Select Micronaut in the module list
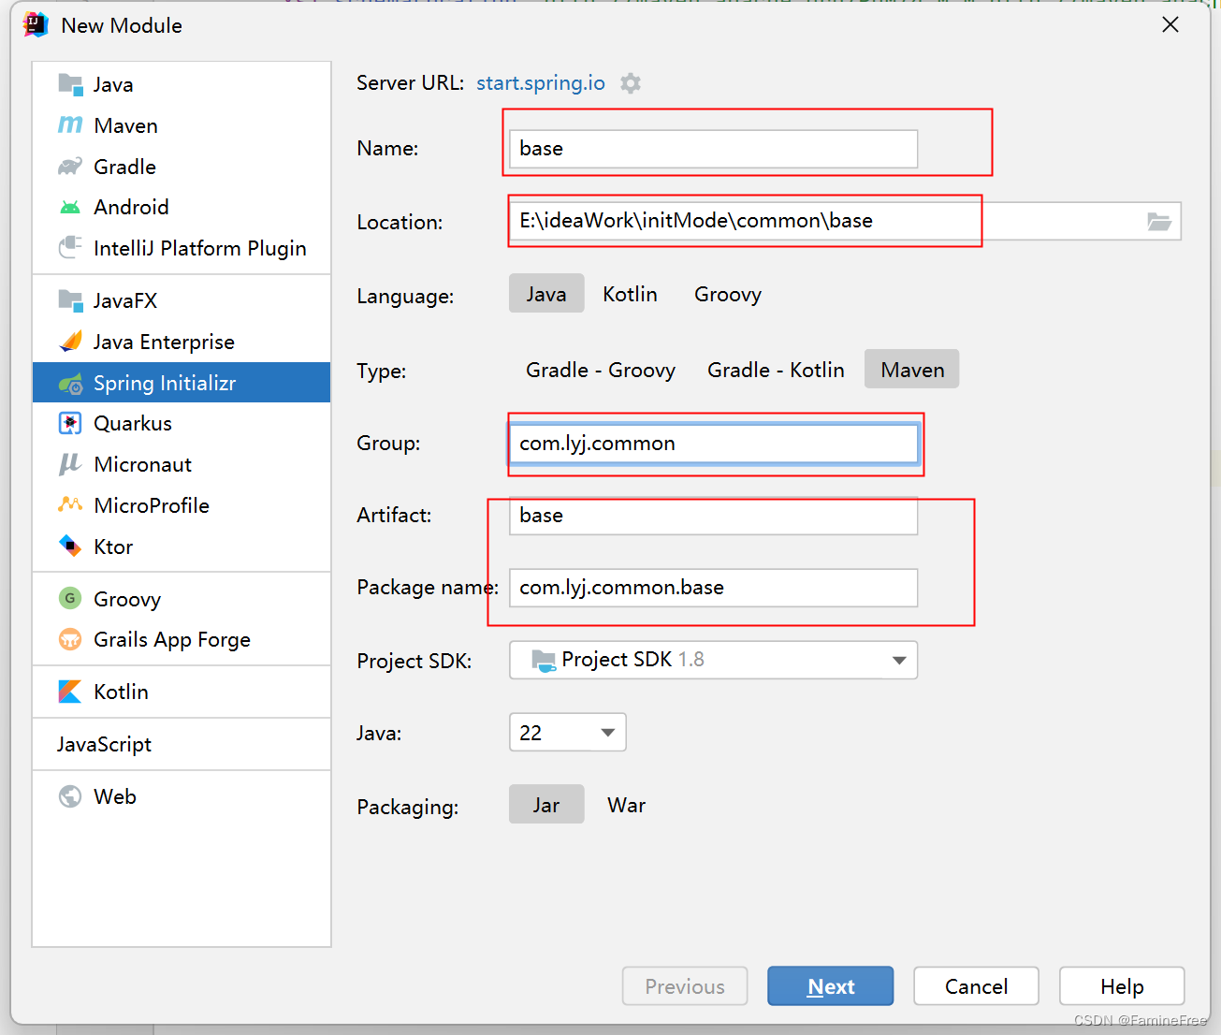 pyautogui.click(x=182, y=464)
